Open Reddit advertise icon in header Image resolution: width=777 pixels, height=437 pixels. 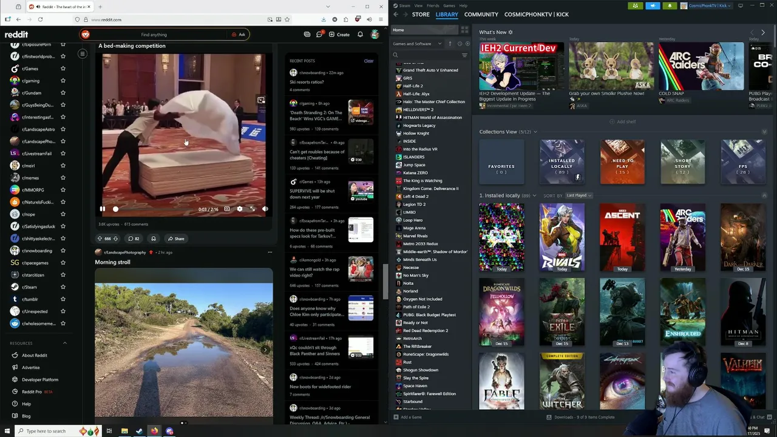tap(307, 35)
